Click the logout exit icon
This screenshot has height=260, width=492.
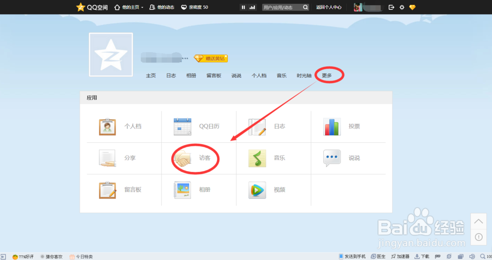(x=391, y=7)
